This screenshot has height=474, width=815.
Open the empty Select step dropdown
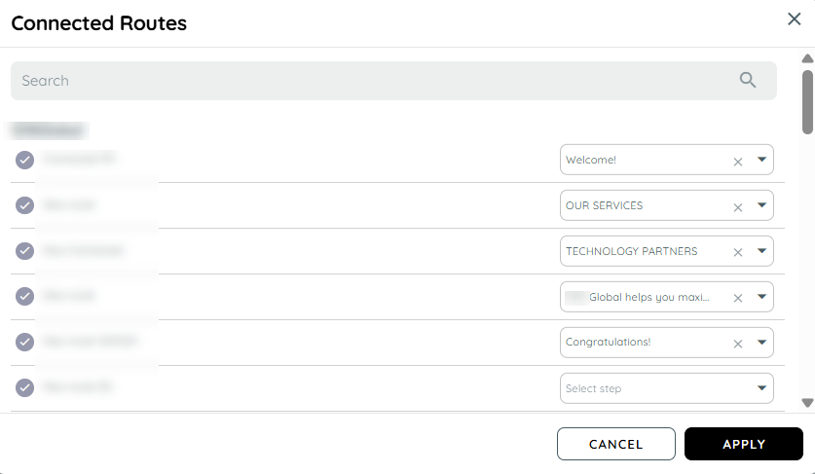(761, 388)
